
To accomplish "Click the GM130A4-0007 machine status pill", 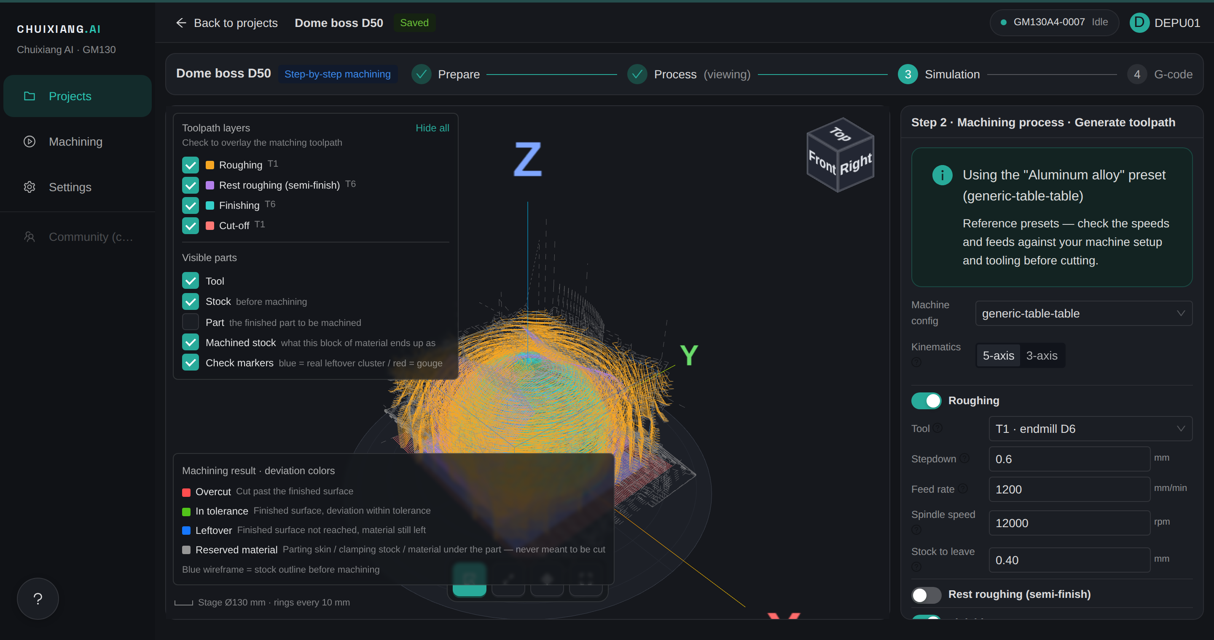I will (x=1054, y=22).
